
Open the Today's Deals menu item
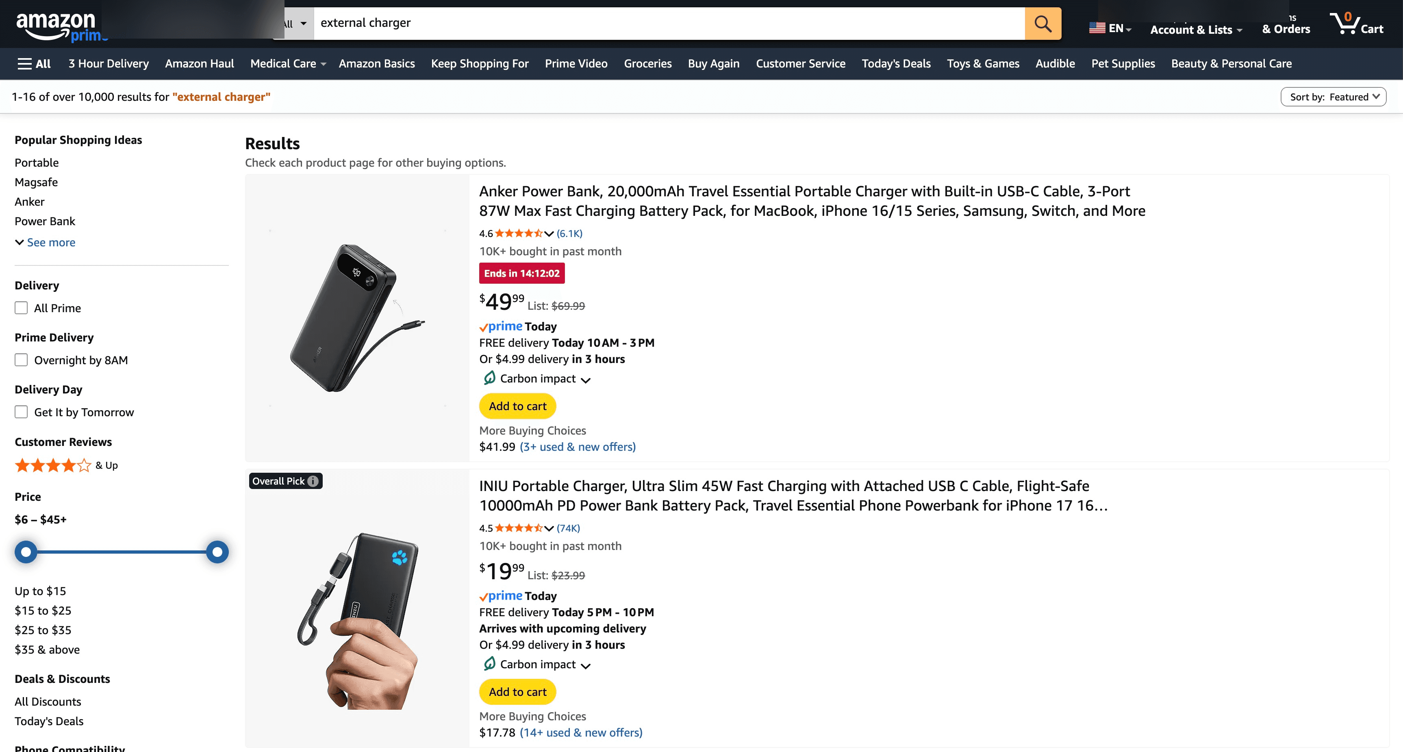point(895,63)
